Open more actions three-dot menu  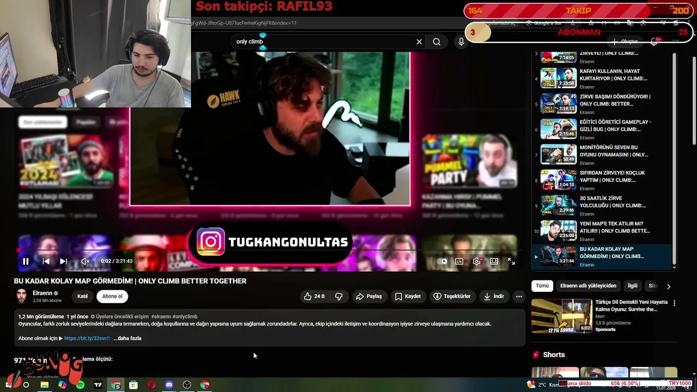point(519,296)
